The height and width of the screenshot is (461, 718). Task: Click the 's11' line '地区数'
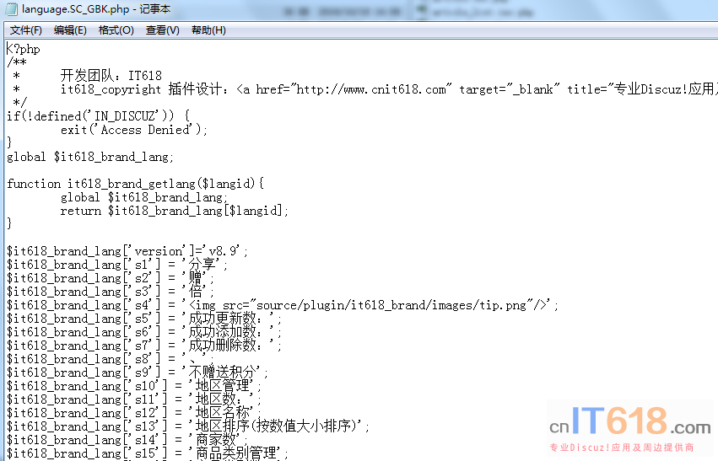click(133, 399)
